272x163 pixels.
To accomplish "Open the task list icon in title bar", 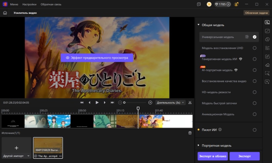I will point(199,4).
